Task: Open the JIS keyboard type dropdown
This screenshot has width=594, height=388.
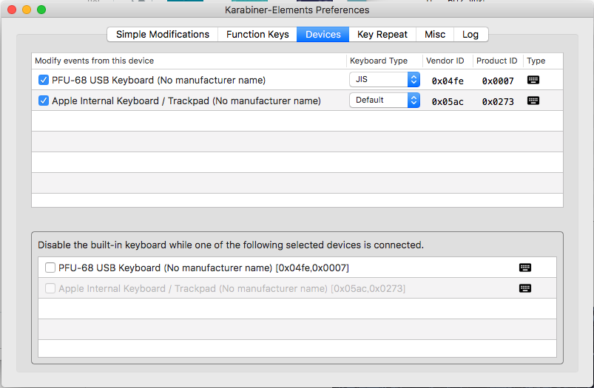Action: (x=385, y=80)
